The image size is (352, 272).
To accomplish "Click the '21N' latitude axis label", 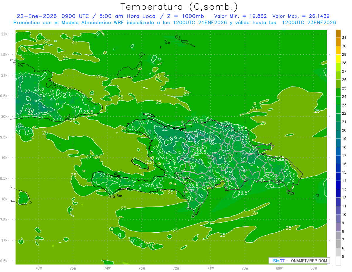I will (x=5, y=75).
